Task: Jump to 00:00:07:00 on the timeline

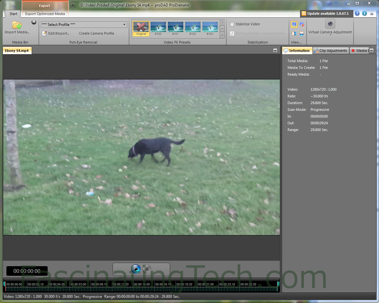Action: pyautogui.click(x=78, y=284)
